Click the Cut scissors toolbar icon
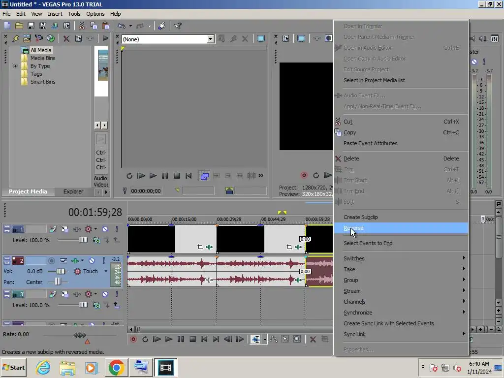This screenshot has width=504, height=378. 82,26
